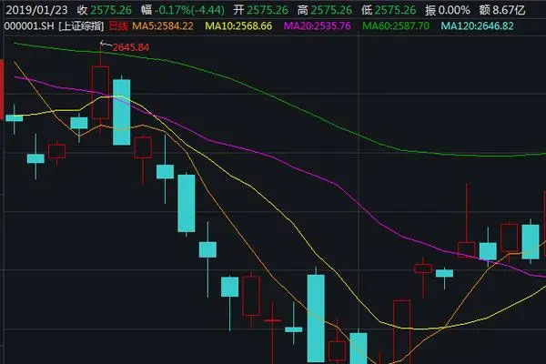Click the high price 高 2575.26
The height and width of the screenshot is (364, 546).
(x=325, y=10)
